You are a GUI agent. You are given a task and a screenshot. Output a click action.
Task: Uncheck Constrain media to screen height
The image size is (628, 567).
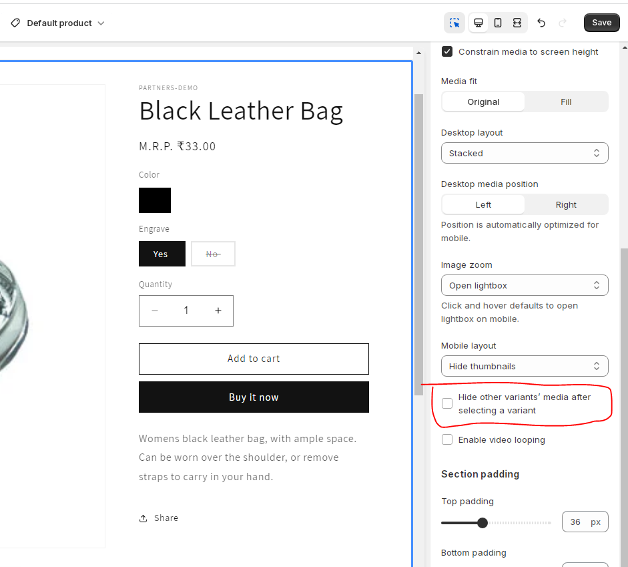pos(447,51)
